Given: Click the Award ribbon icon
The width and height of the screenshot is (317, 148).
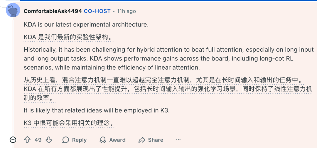Looking at the screenshot, I should tap(103, 140).
